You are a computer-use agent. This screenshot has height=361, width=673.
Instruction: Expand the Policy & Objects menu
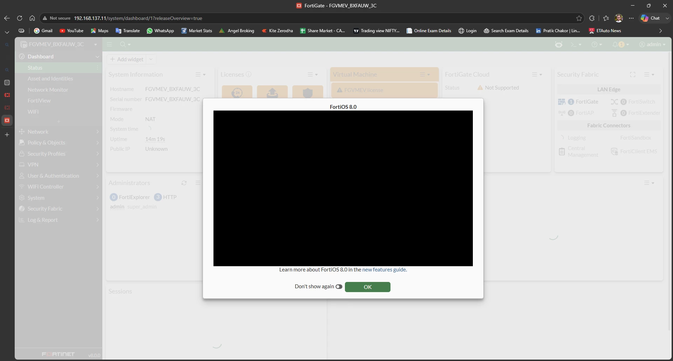pos(59,143)
